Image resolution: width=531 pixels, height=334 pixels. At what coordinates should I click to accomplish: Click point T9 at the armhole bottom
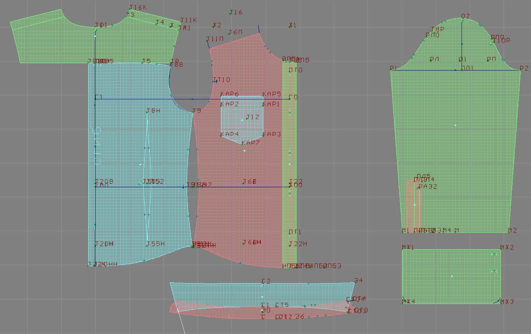[193, 112]
